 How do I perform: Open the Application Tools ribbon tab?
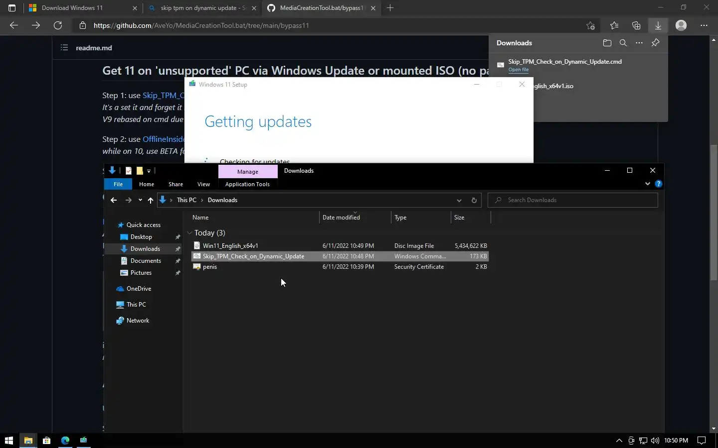247,184
